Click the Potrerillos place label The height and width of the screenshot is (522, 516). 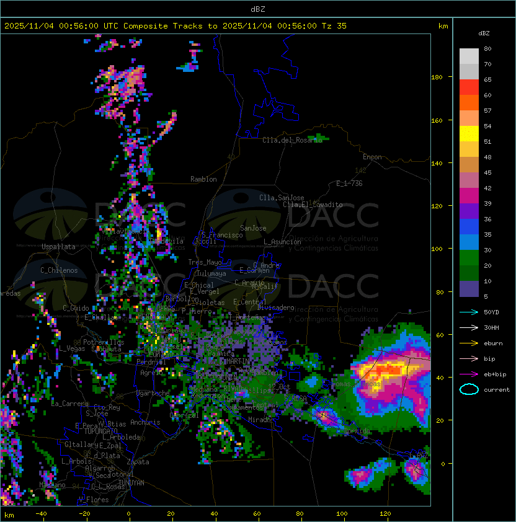click(x=104, y=342)
